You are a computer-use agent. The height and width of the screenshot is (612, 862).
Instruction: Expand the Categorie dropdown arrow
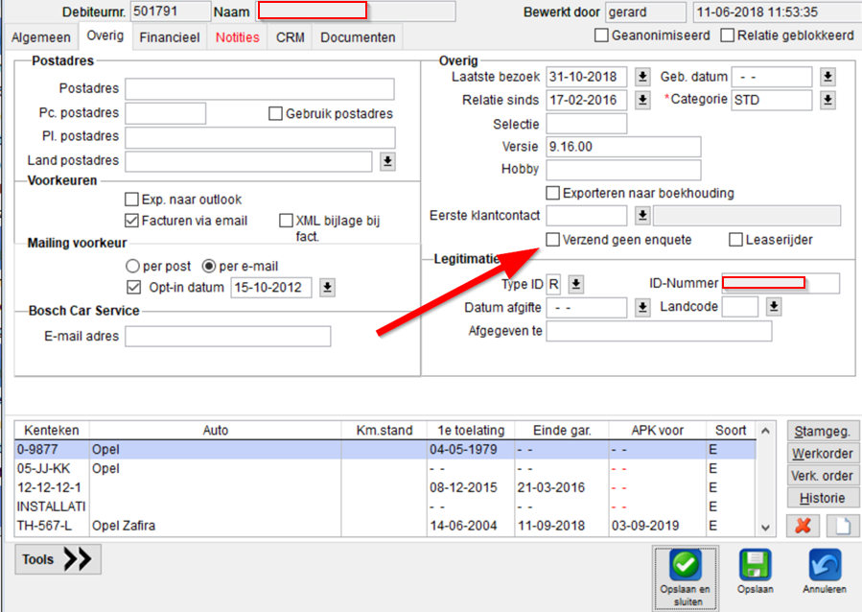827,100
